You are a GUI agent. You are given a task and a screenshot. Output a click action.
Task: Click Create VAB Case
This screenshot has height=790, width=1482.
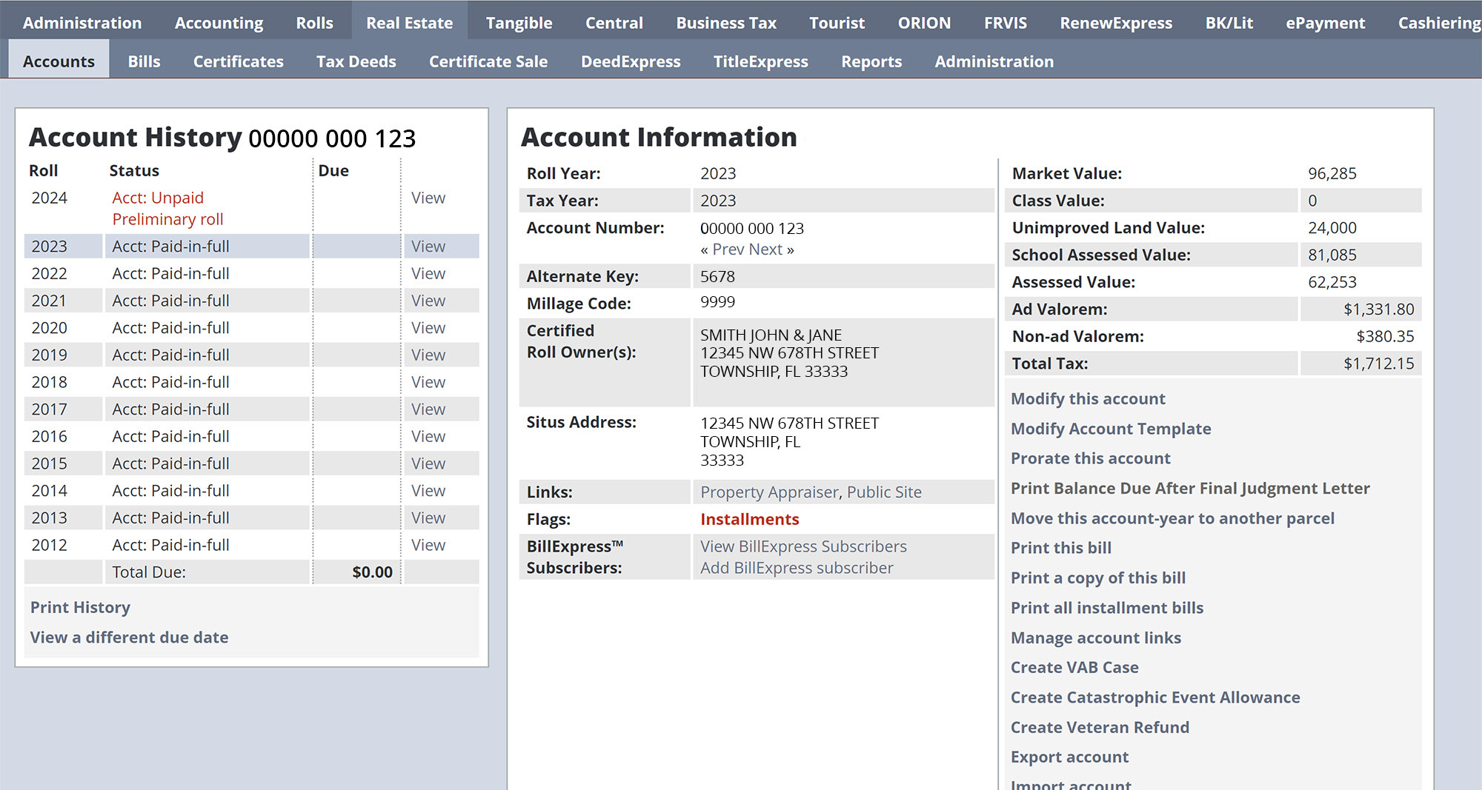[1074, 667]
